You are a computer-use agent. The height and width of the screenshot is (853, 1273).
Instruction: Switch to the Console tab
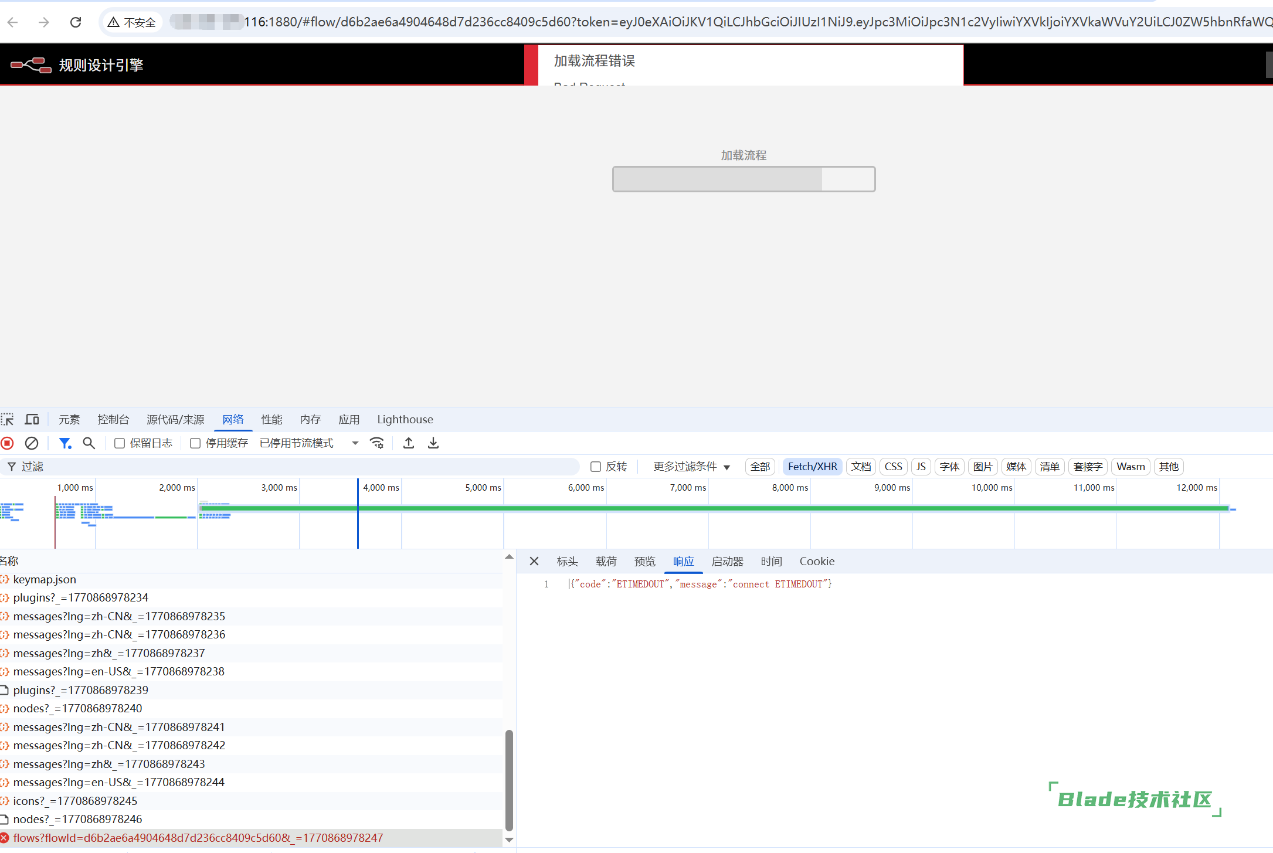click(113, 419)
